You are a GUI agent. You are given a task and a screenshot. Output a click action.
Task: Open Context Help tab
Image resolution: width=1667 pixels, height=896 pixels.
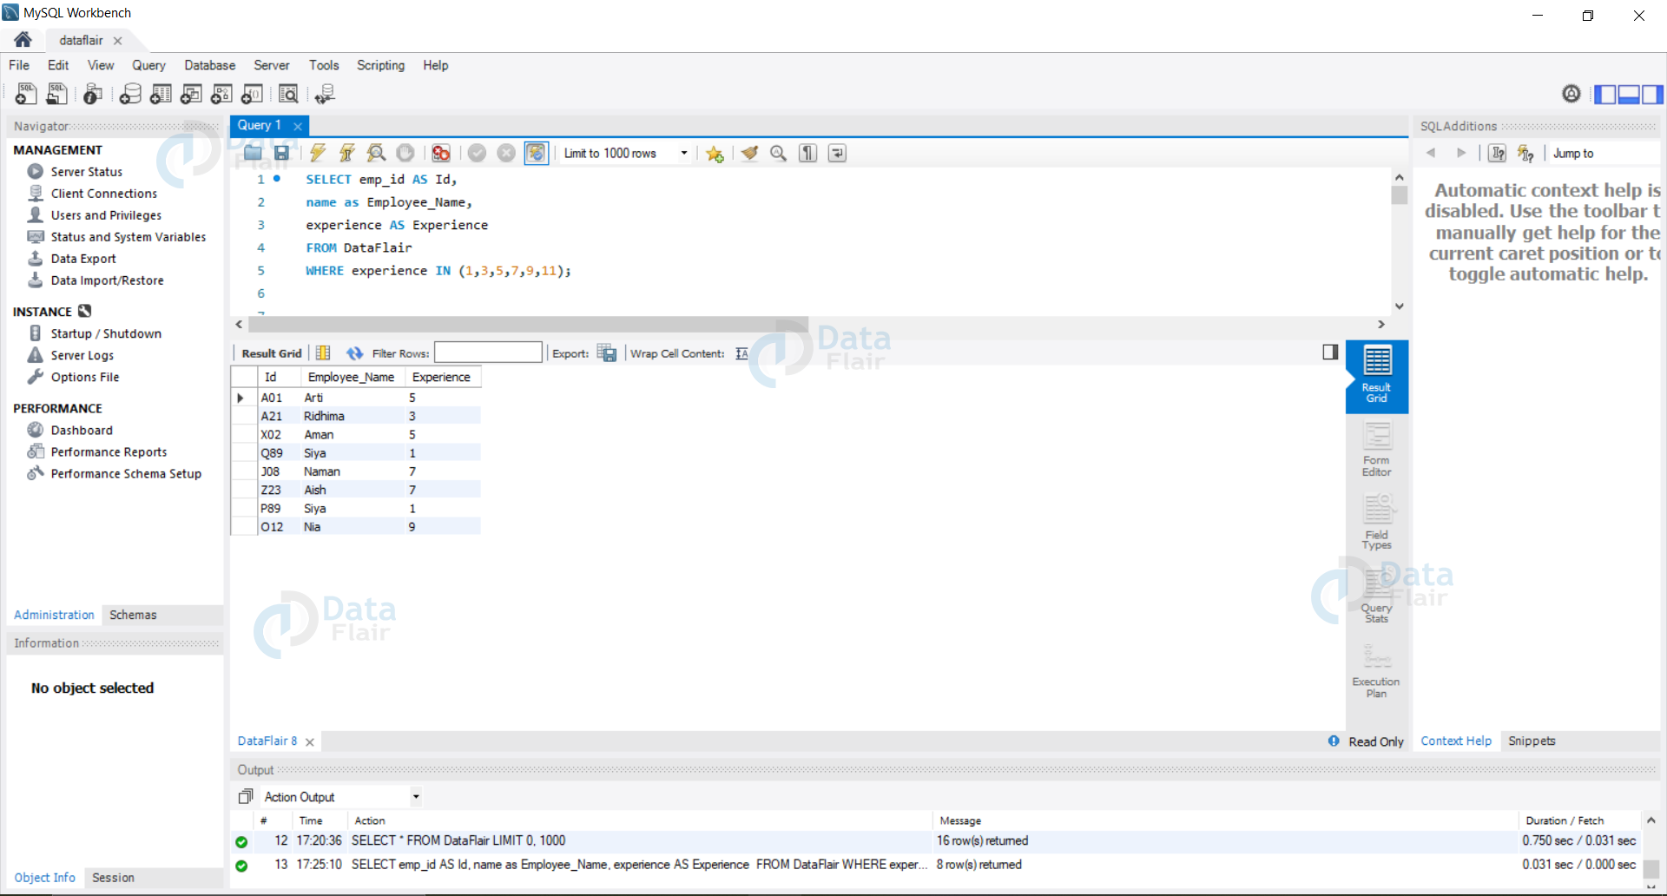coord(1456,741)
